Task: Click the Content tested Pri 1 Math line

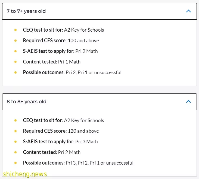Action: 52,62
